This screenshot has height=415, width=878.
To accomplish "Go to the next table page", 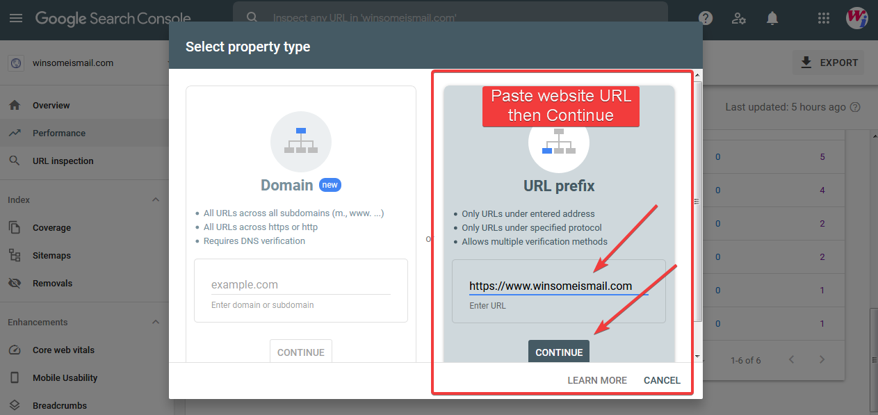I will (822, 359).
